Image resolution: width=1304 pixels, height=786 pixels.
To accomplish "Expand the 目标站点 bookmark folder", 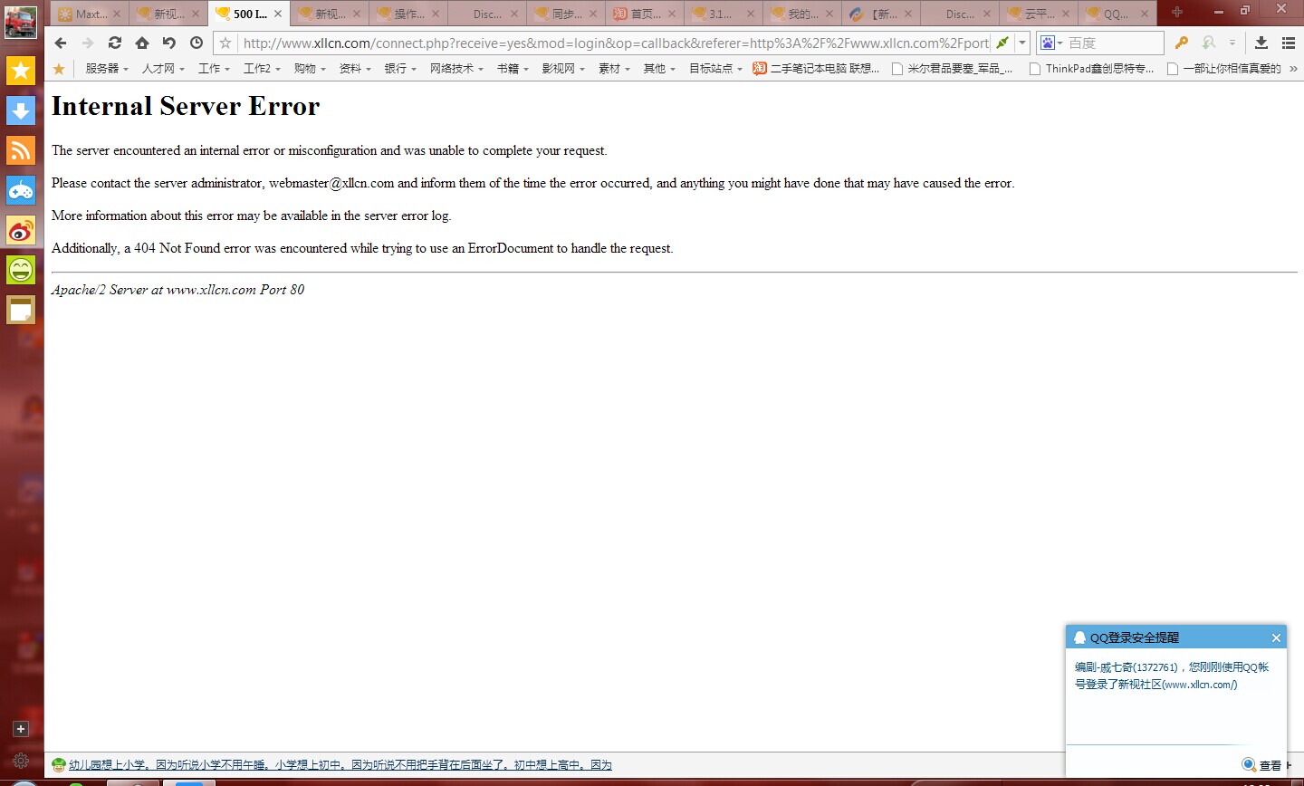I will [x=715, y=69].
